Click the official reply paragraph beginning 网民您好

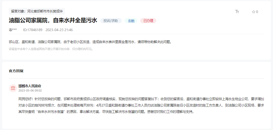(x=141, y=105)
